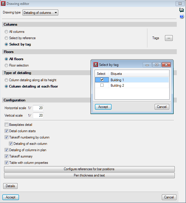Close the Select by tag dialog
This screenshot has height=203, width=186.
(x=166, y=65)
